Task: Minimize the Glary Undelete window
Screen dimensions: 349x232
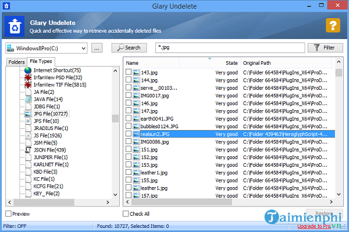Action: coord(309,6)
